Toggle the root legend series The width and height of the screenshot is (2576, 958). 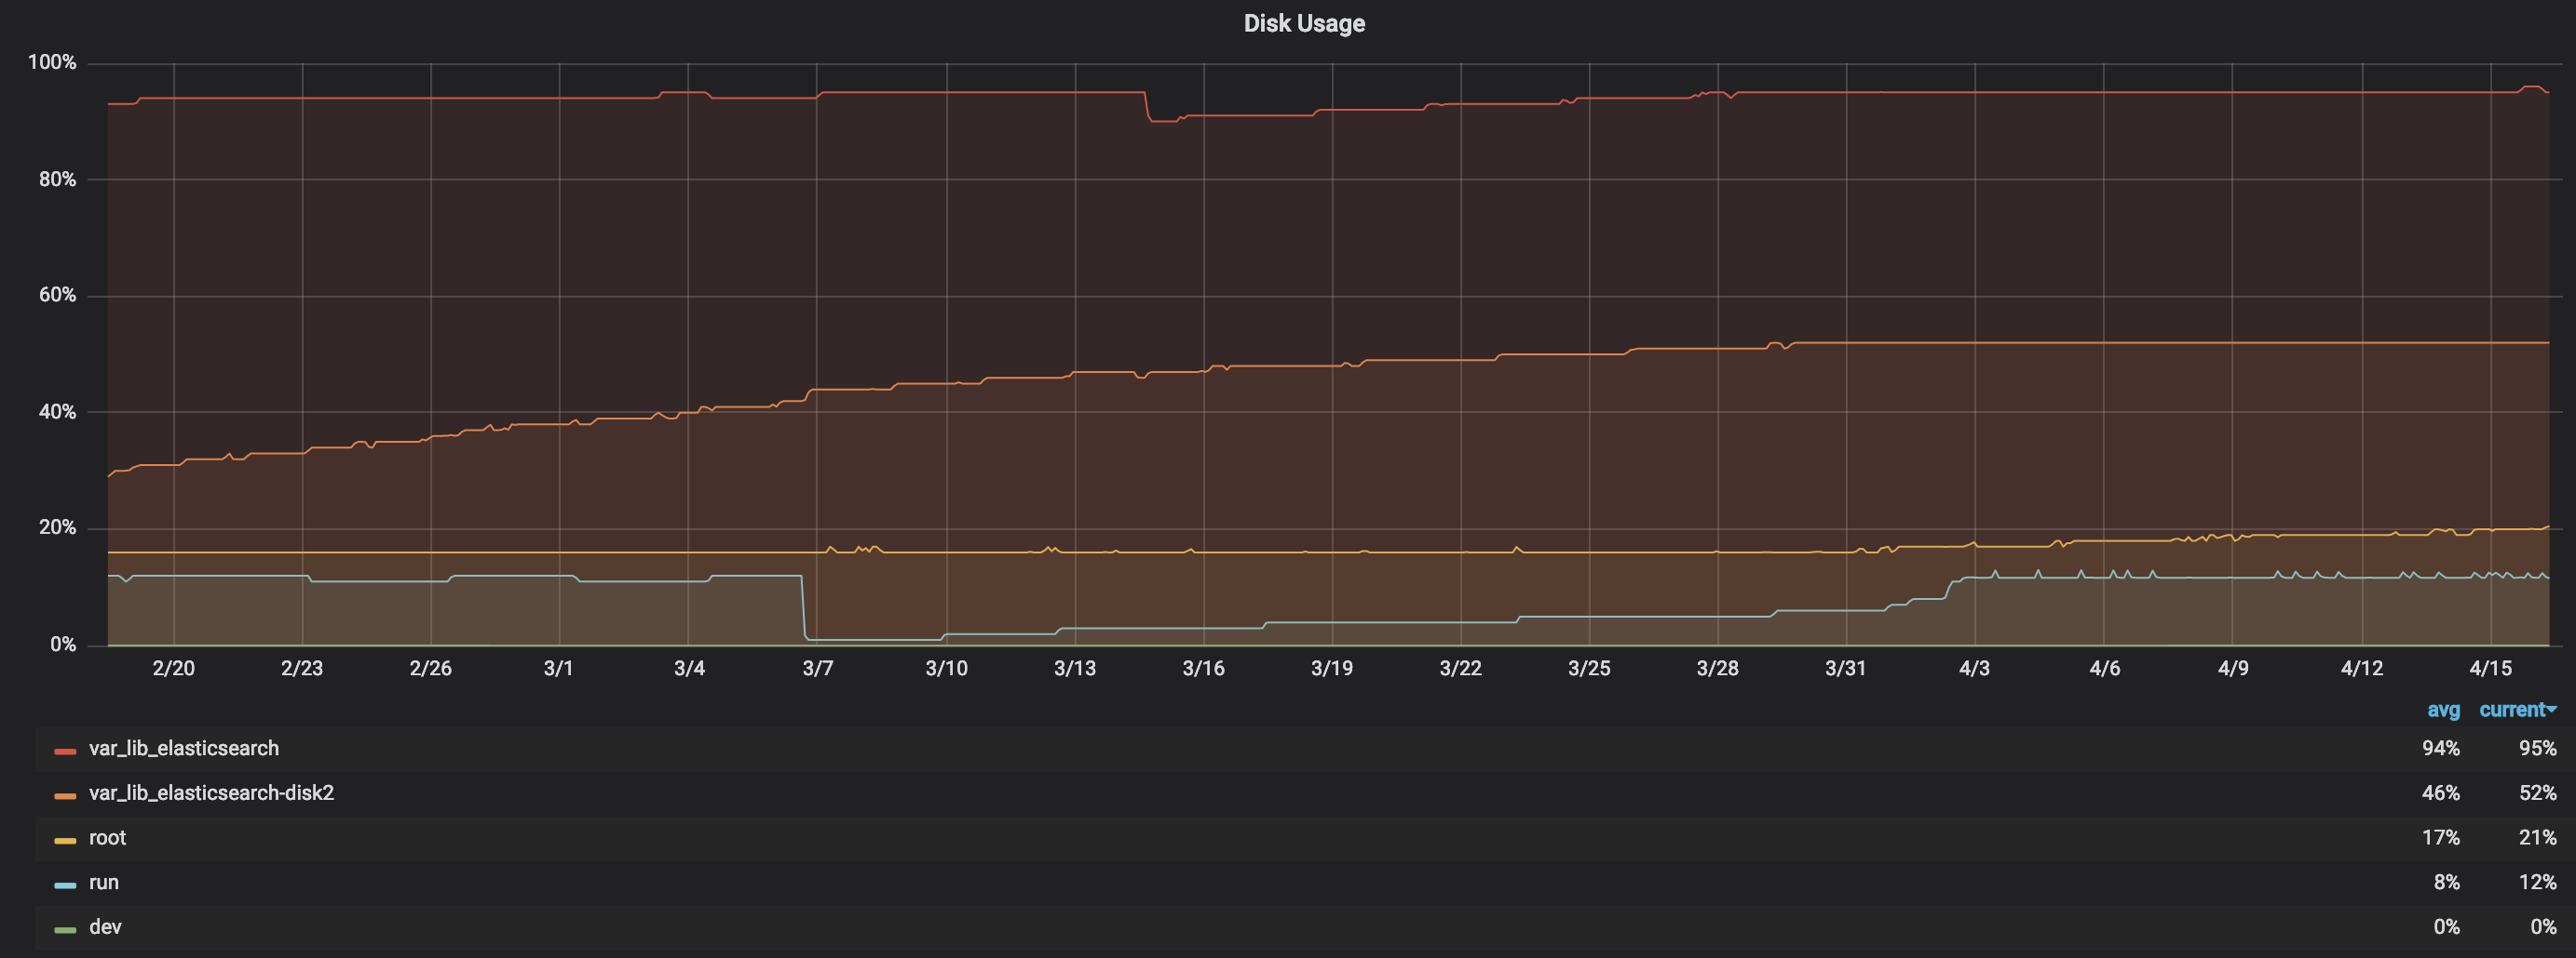coord(107,838)
